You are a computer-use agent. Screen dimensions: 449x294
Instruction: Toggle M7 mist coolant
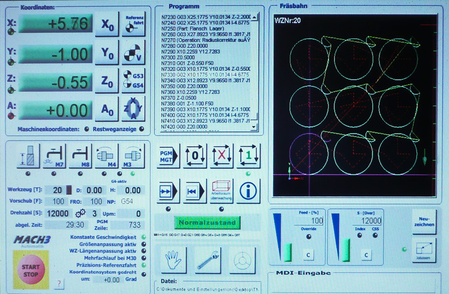(x=54, y=156)
